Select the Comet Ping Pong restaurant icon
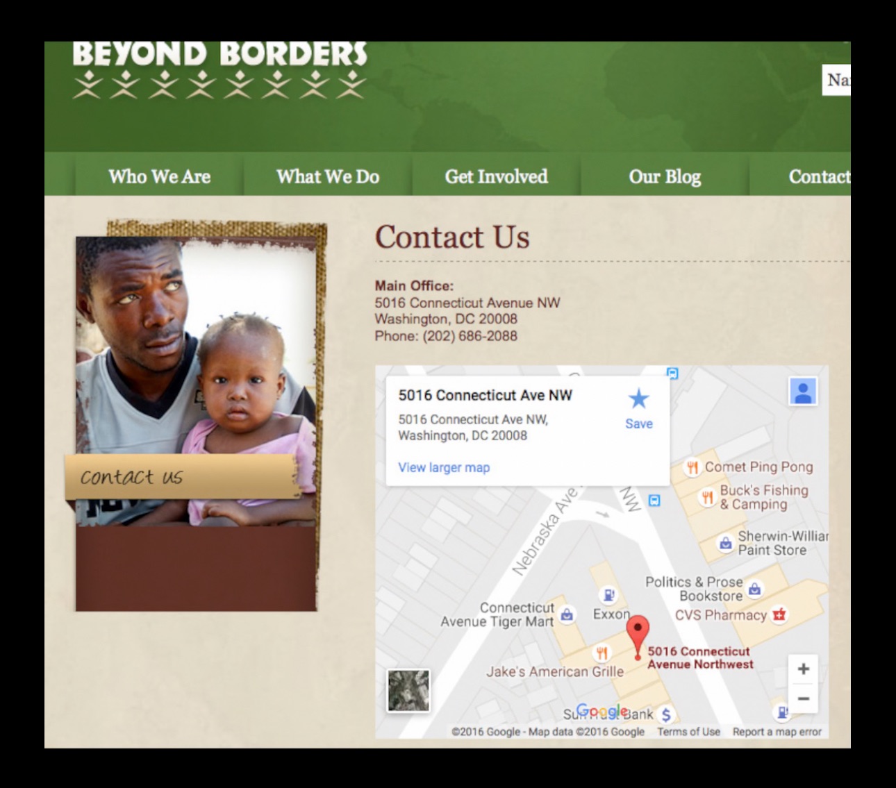The width and height of the screenshot is (896, 788). [692, 467]
